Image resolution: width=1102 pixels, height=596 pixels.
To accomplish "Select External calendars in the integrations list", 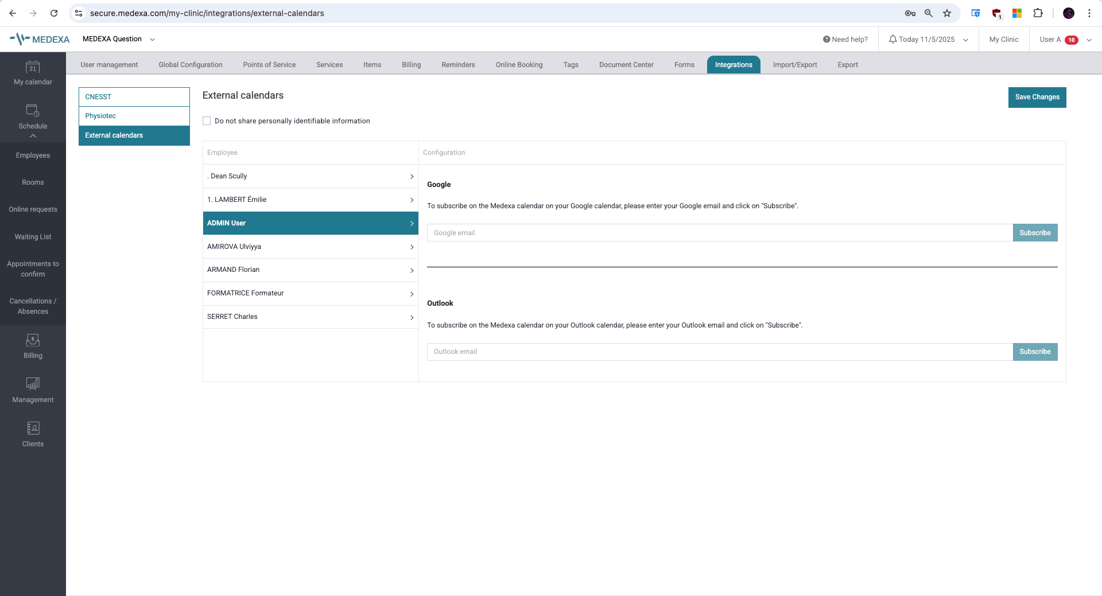I will [x=134, y=135].
